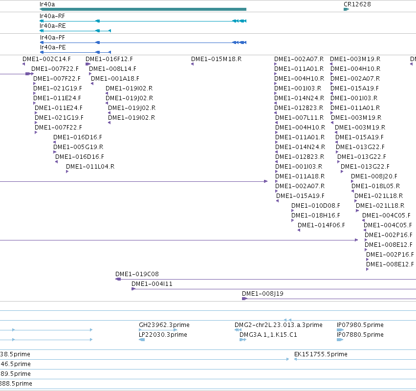The image size is (416, 391).
Task: Select the DME1-019C08 BAC clone label
Action: pos(137,274)
